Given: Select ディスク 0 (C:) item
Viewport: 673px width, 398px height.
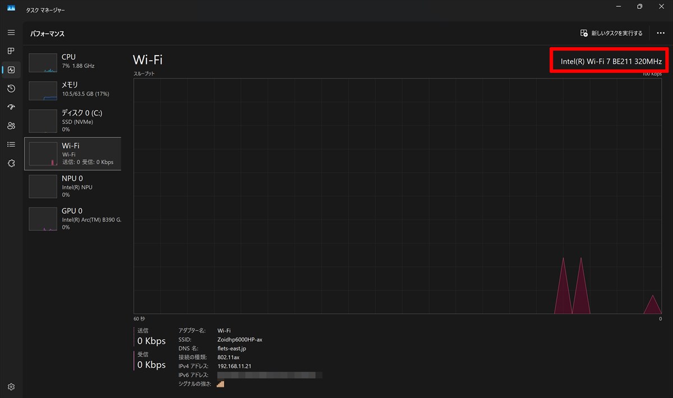Looking at the screenshot, I should [73, 121].
